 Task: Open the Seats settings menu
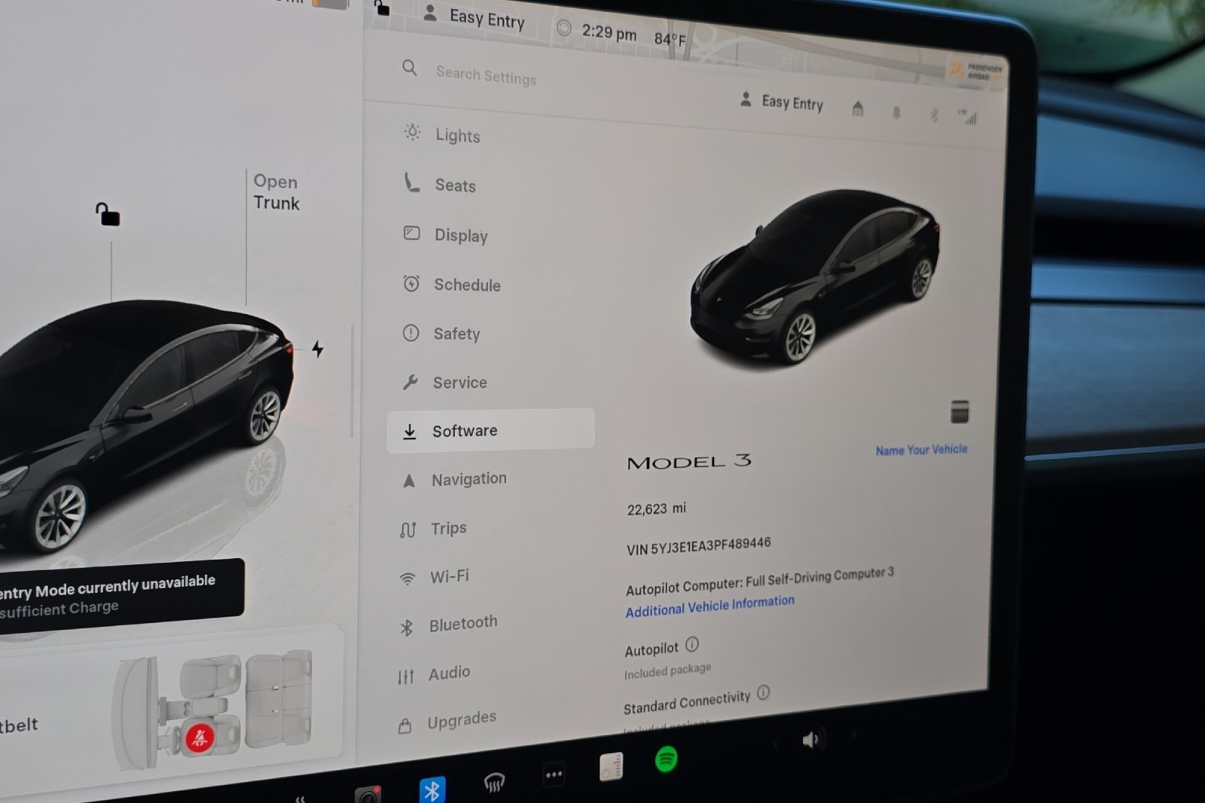pos(441,184)
